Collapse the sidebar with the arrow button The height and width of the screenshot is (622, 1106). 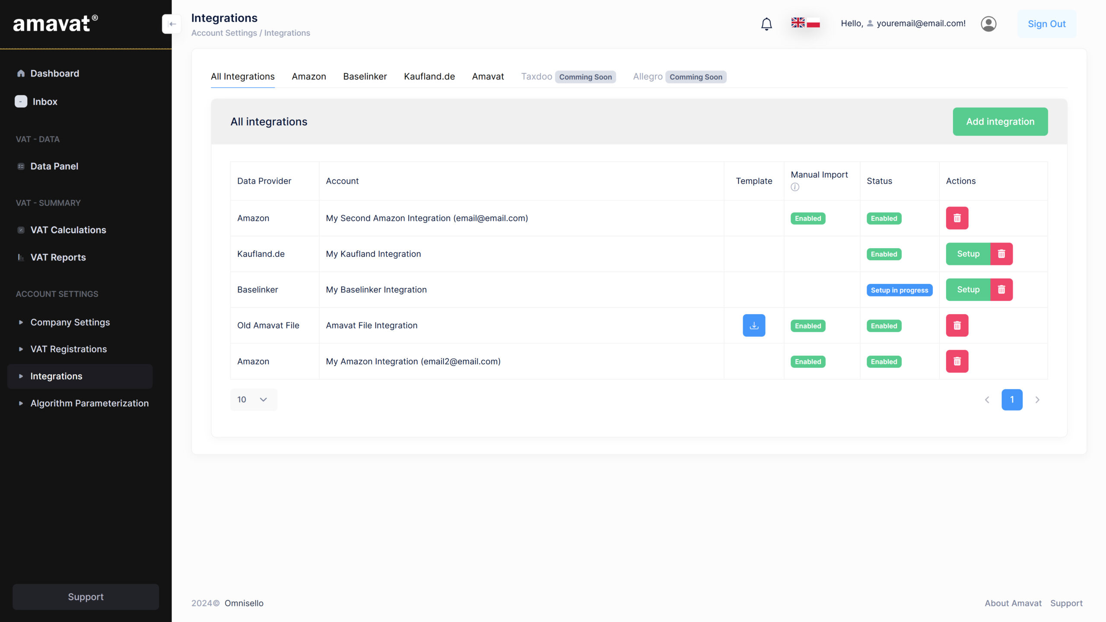point(172,24)
